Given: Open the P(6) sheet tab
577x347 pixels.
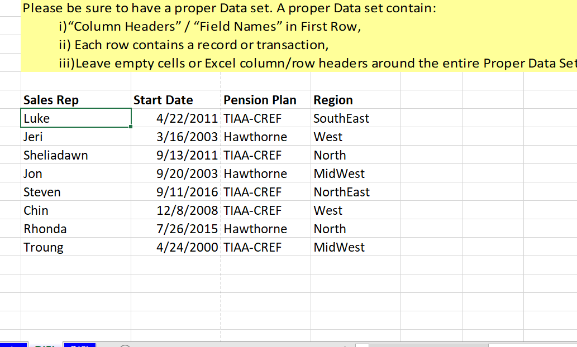Looking at the screenshot, I should [x=79, y=344].
